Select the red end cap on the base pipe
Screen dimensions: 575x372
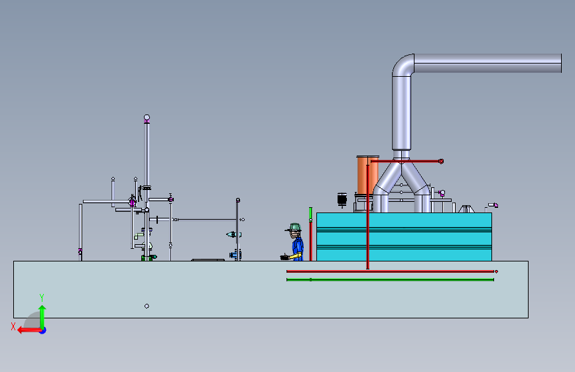pos(496,271)
